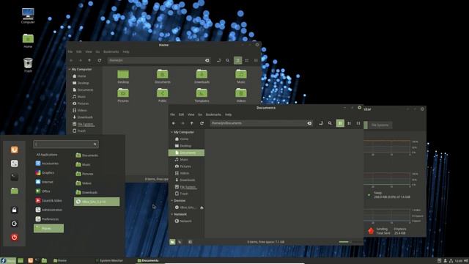Open Network location in Documents sidebar
469x264 pixels.
186,221
